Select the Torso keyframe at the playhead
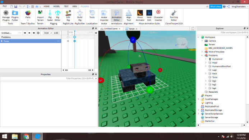 coord(75,41)
